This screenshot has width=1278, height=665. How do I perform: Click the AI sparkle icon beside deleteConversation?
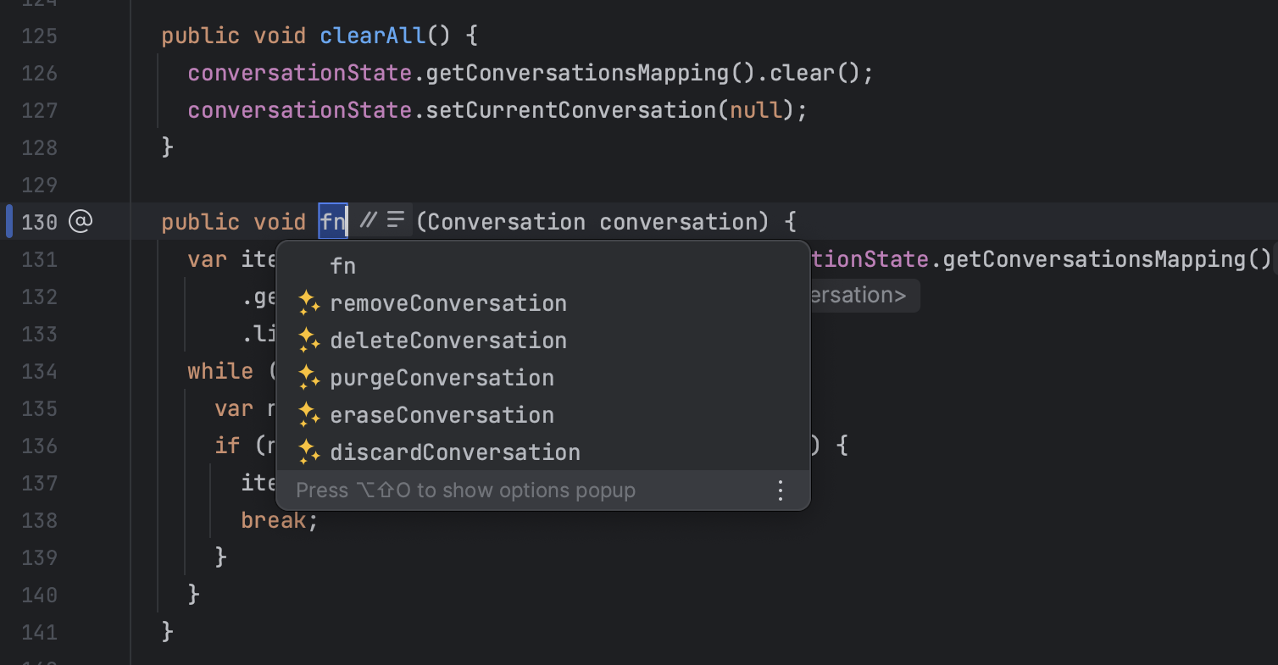coord(309,341)
